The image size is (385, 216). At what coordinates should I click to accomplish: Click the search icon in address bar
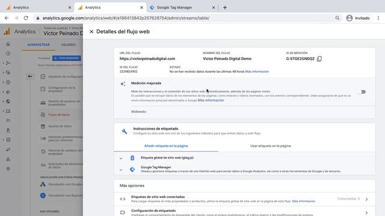pos(337,18)
